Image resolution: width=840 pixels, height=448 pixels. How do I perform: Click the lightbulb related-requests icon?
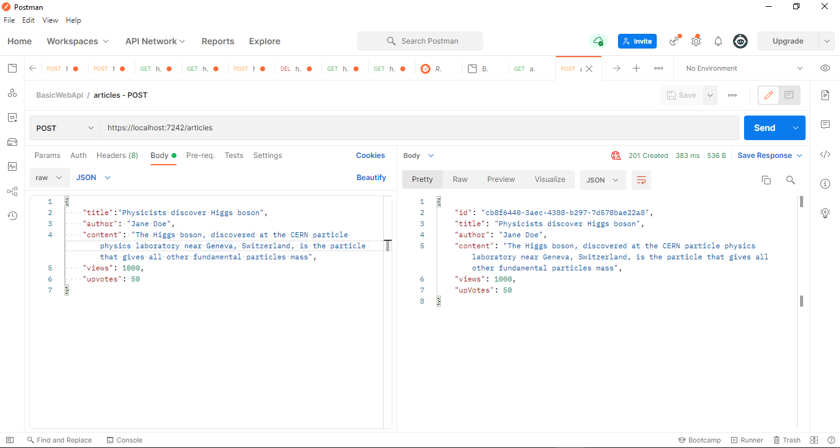click(825, 213)
